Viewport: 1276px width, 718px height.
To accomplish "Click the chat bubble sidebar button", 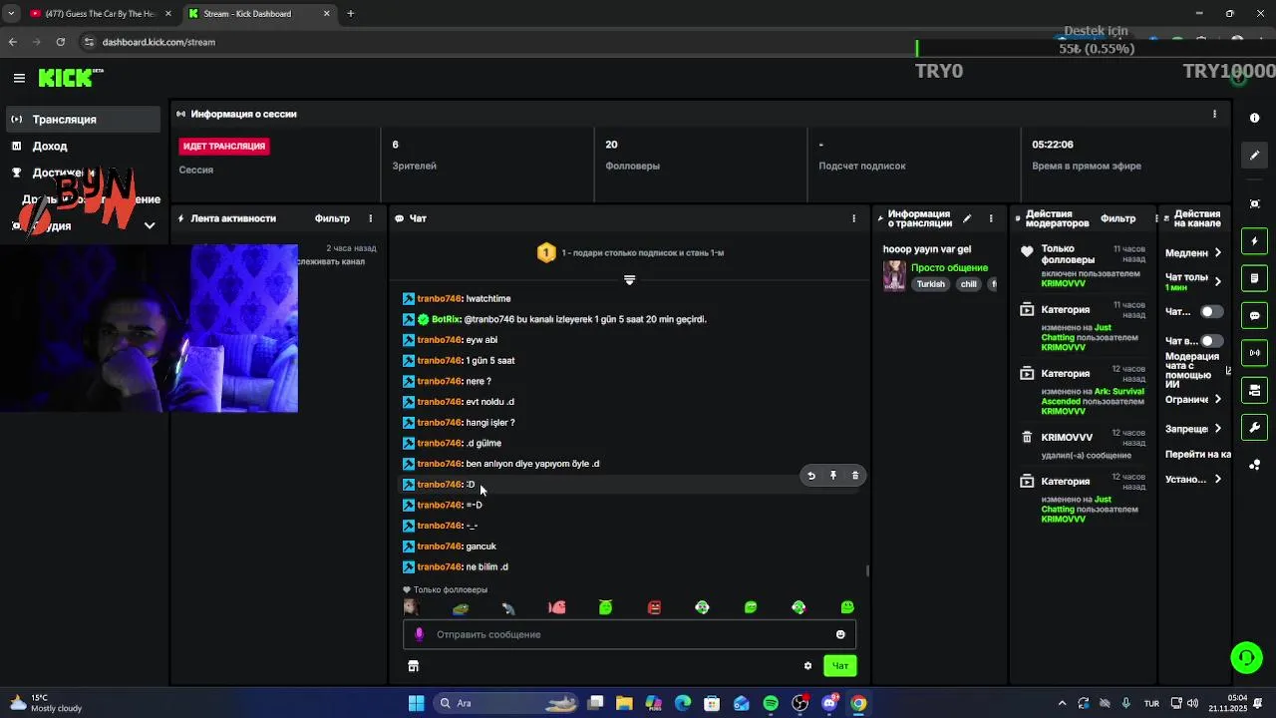I will click(x=1254, y=316).
